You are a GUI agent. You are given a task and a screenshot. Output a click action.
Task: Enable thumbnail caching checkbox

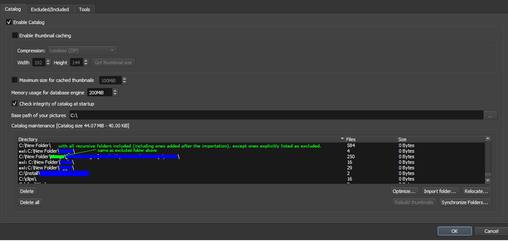pos(15,35)
